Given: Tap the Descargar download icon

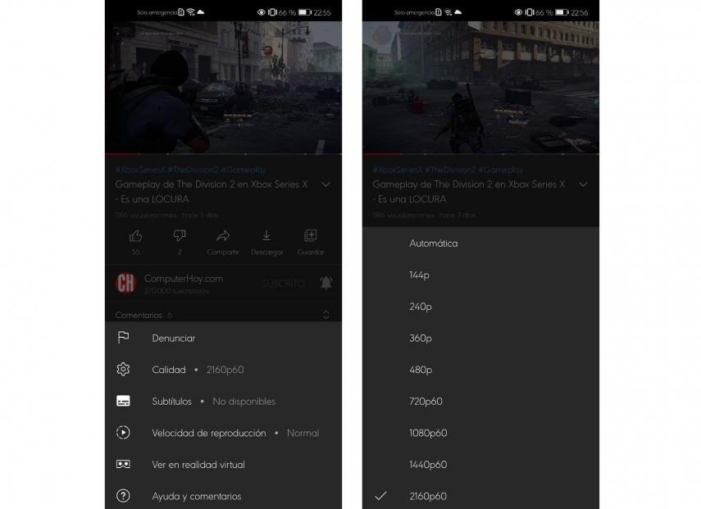Looking at the screenshot, I should click(x=266, y=235).
